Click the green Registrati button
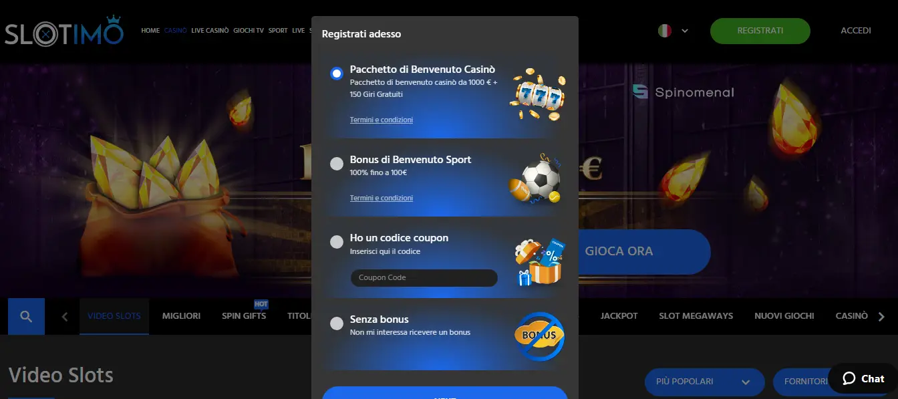Image resolution: width=898 pixels, height=399 pixels. click(x=760, y=31)
